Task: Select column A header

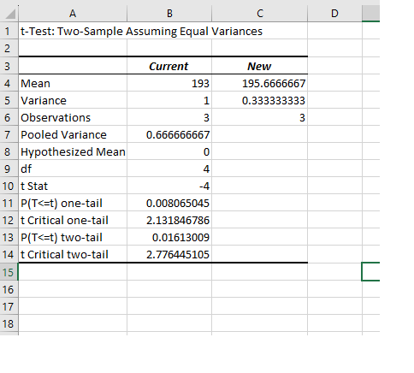Action: (x=73, y=14)
